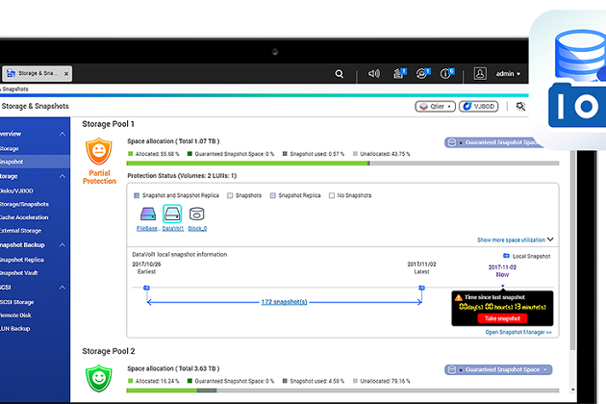Screen dimensions: 606x404
Task: Expand Show more space utilization
Action: 516,240
